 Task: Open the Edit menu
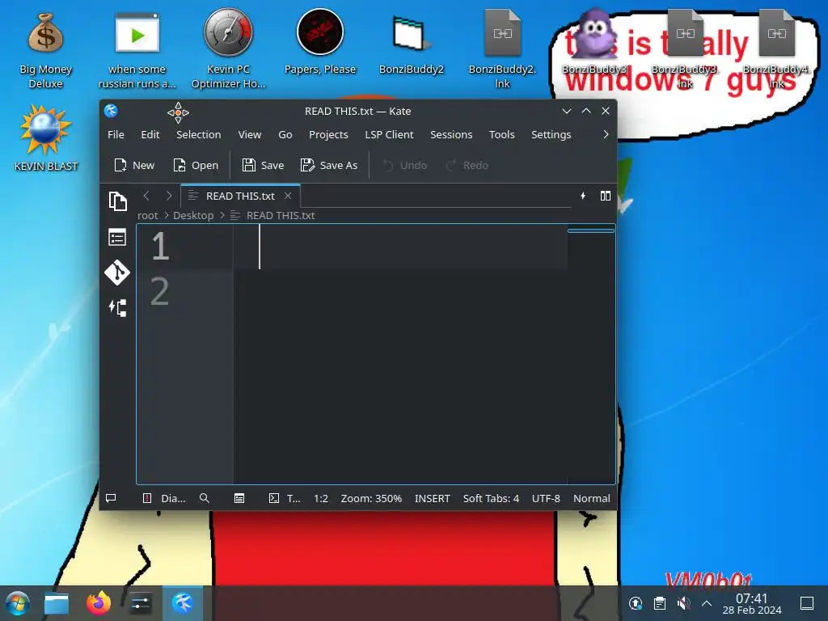pos(150,135)
